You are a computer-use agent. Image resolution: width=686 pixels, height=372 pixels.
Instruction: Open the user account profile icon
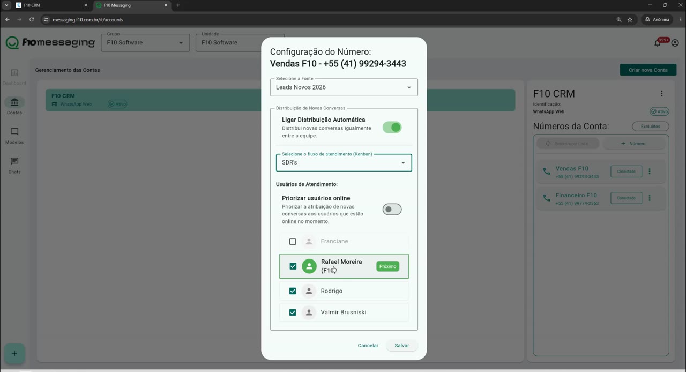point(675,43)
